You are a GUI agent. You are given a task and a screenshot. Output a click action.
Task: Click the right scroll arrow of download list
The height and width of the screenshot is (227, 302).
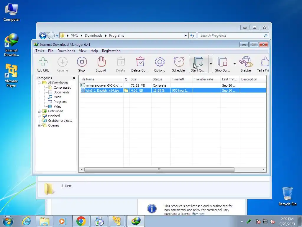point(263,169)
